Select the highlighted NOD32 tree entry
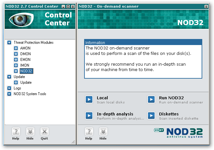Image resolution: width=214 pixels, height=150 pixels. pyautogui.click(x=26, y=71)
